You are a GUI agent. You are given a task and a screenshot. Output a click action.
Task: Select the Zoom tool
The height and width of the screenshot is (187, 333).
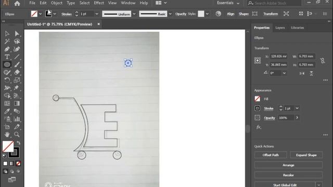17,135
